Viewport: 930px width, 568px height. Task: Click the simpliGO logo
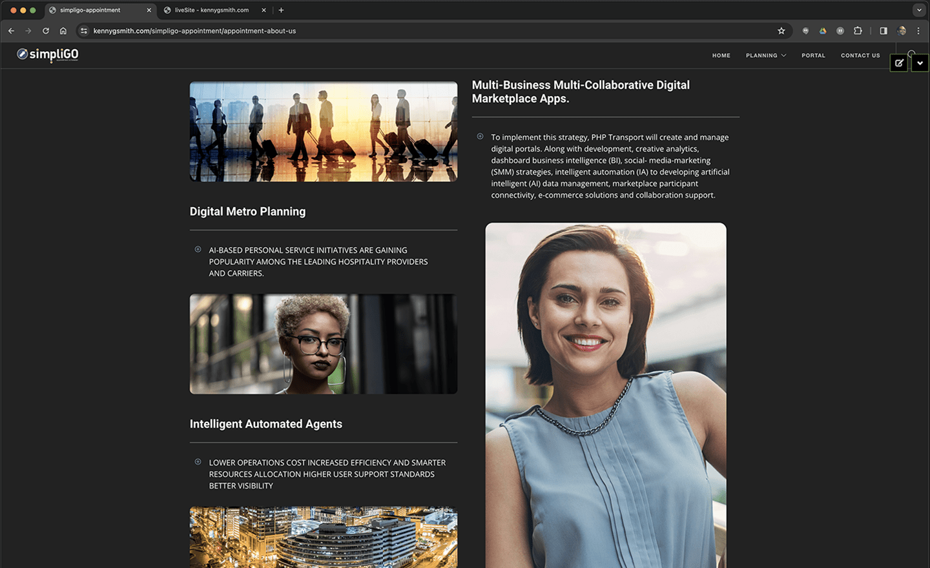click(48, 55)
